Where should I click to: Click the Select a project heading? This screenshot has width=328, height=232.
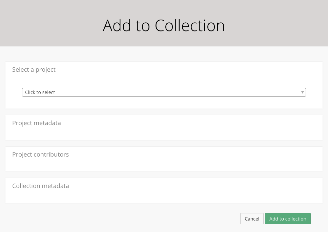point(34,70)
